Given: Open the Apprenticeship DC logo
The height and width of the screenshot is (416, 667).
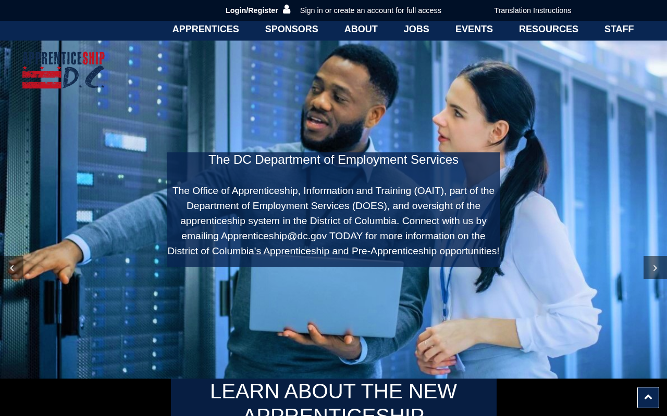Looking at the screenshot, I should 64,70.
